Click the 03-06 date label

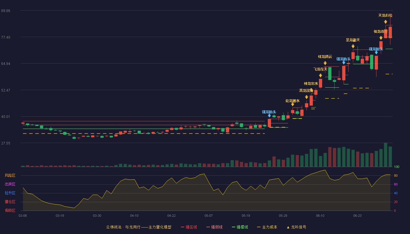[23, 216]
